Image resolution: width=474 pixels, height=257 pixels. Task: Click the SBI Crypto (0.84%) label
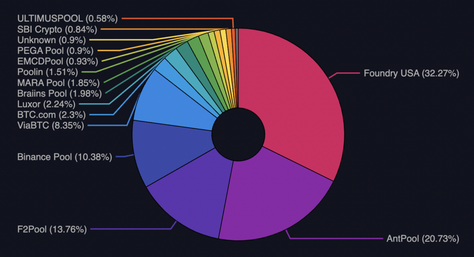(x=57, y=29)
